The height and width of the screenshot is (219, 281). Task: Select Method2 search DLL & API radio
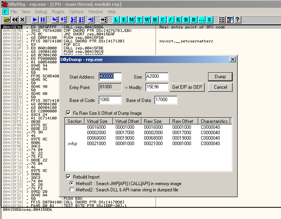pos(71,189)
